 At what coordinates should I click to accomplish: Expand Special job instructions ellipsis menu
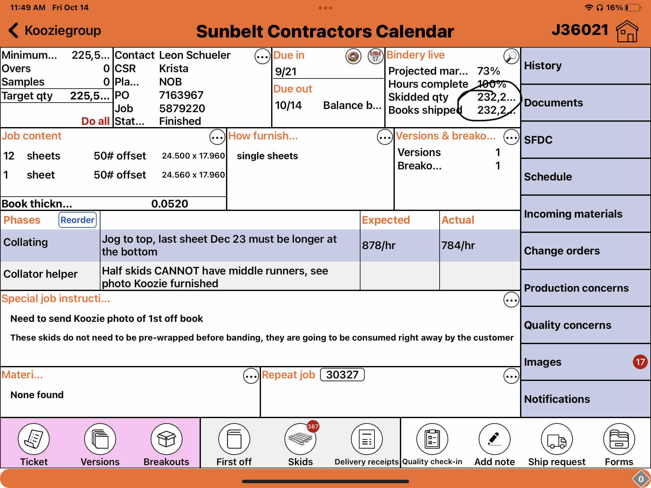(x=511, y=300)
